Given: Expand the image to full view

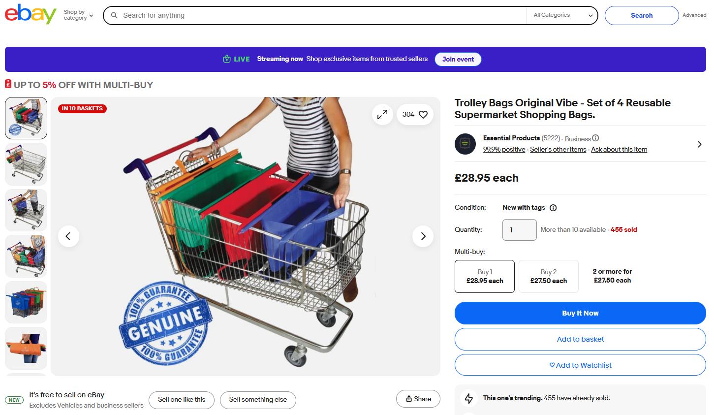Looking at the screenshot, I should pos(382,115).
